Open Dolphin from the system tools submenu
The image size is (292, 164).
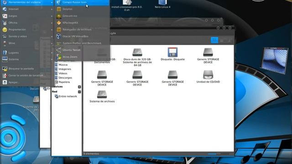(x=82, y=9)
